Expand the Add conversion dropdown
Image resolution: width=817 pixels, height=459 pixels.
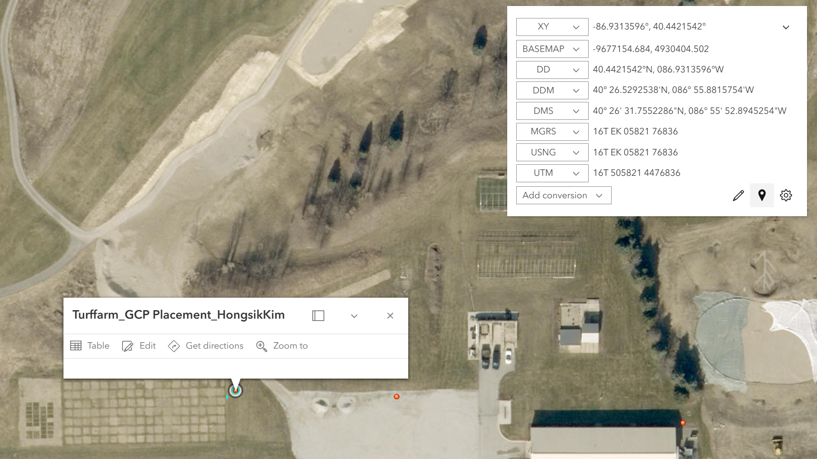point(563,195)
